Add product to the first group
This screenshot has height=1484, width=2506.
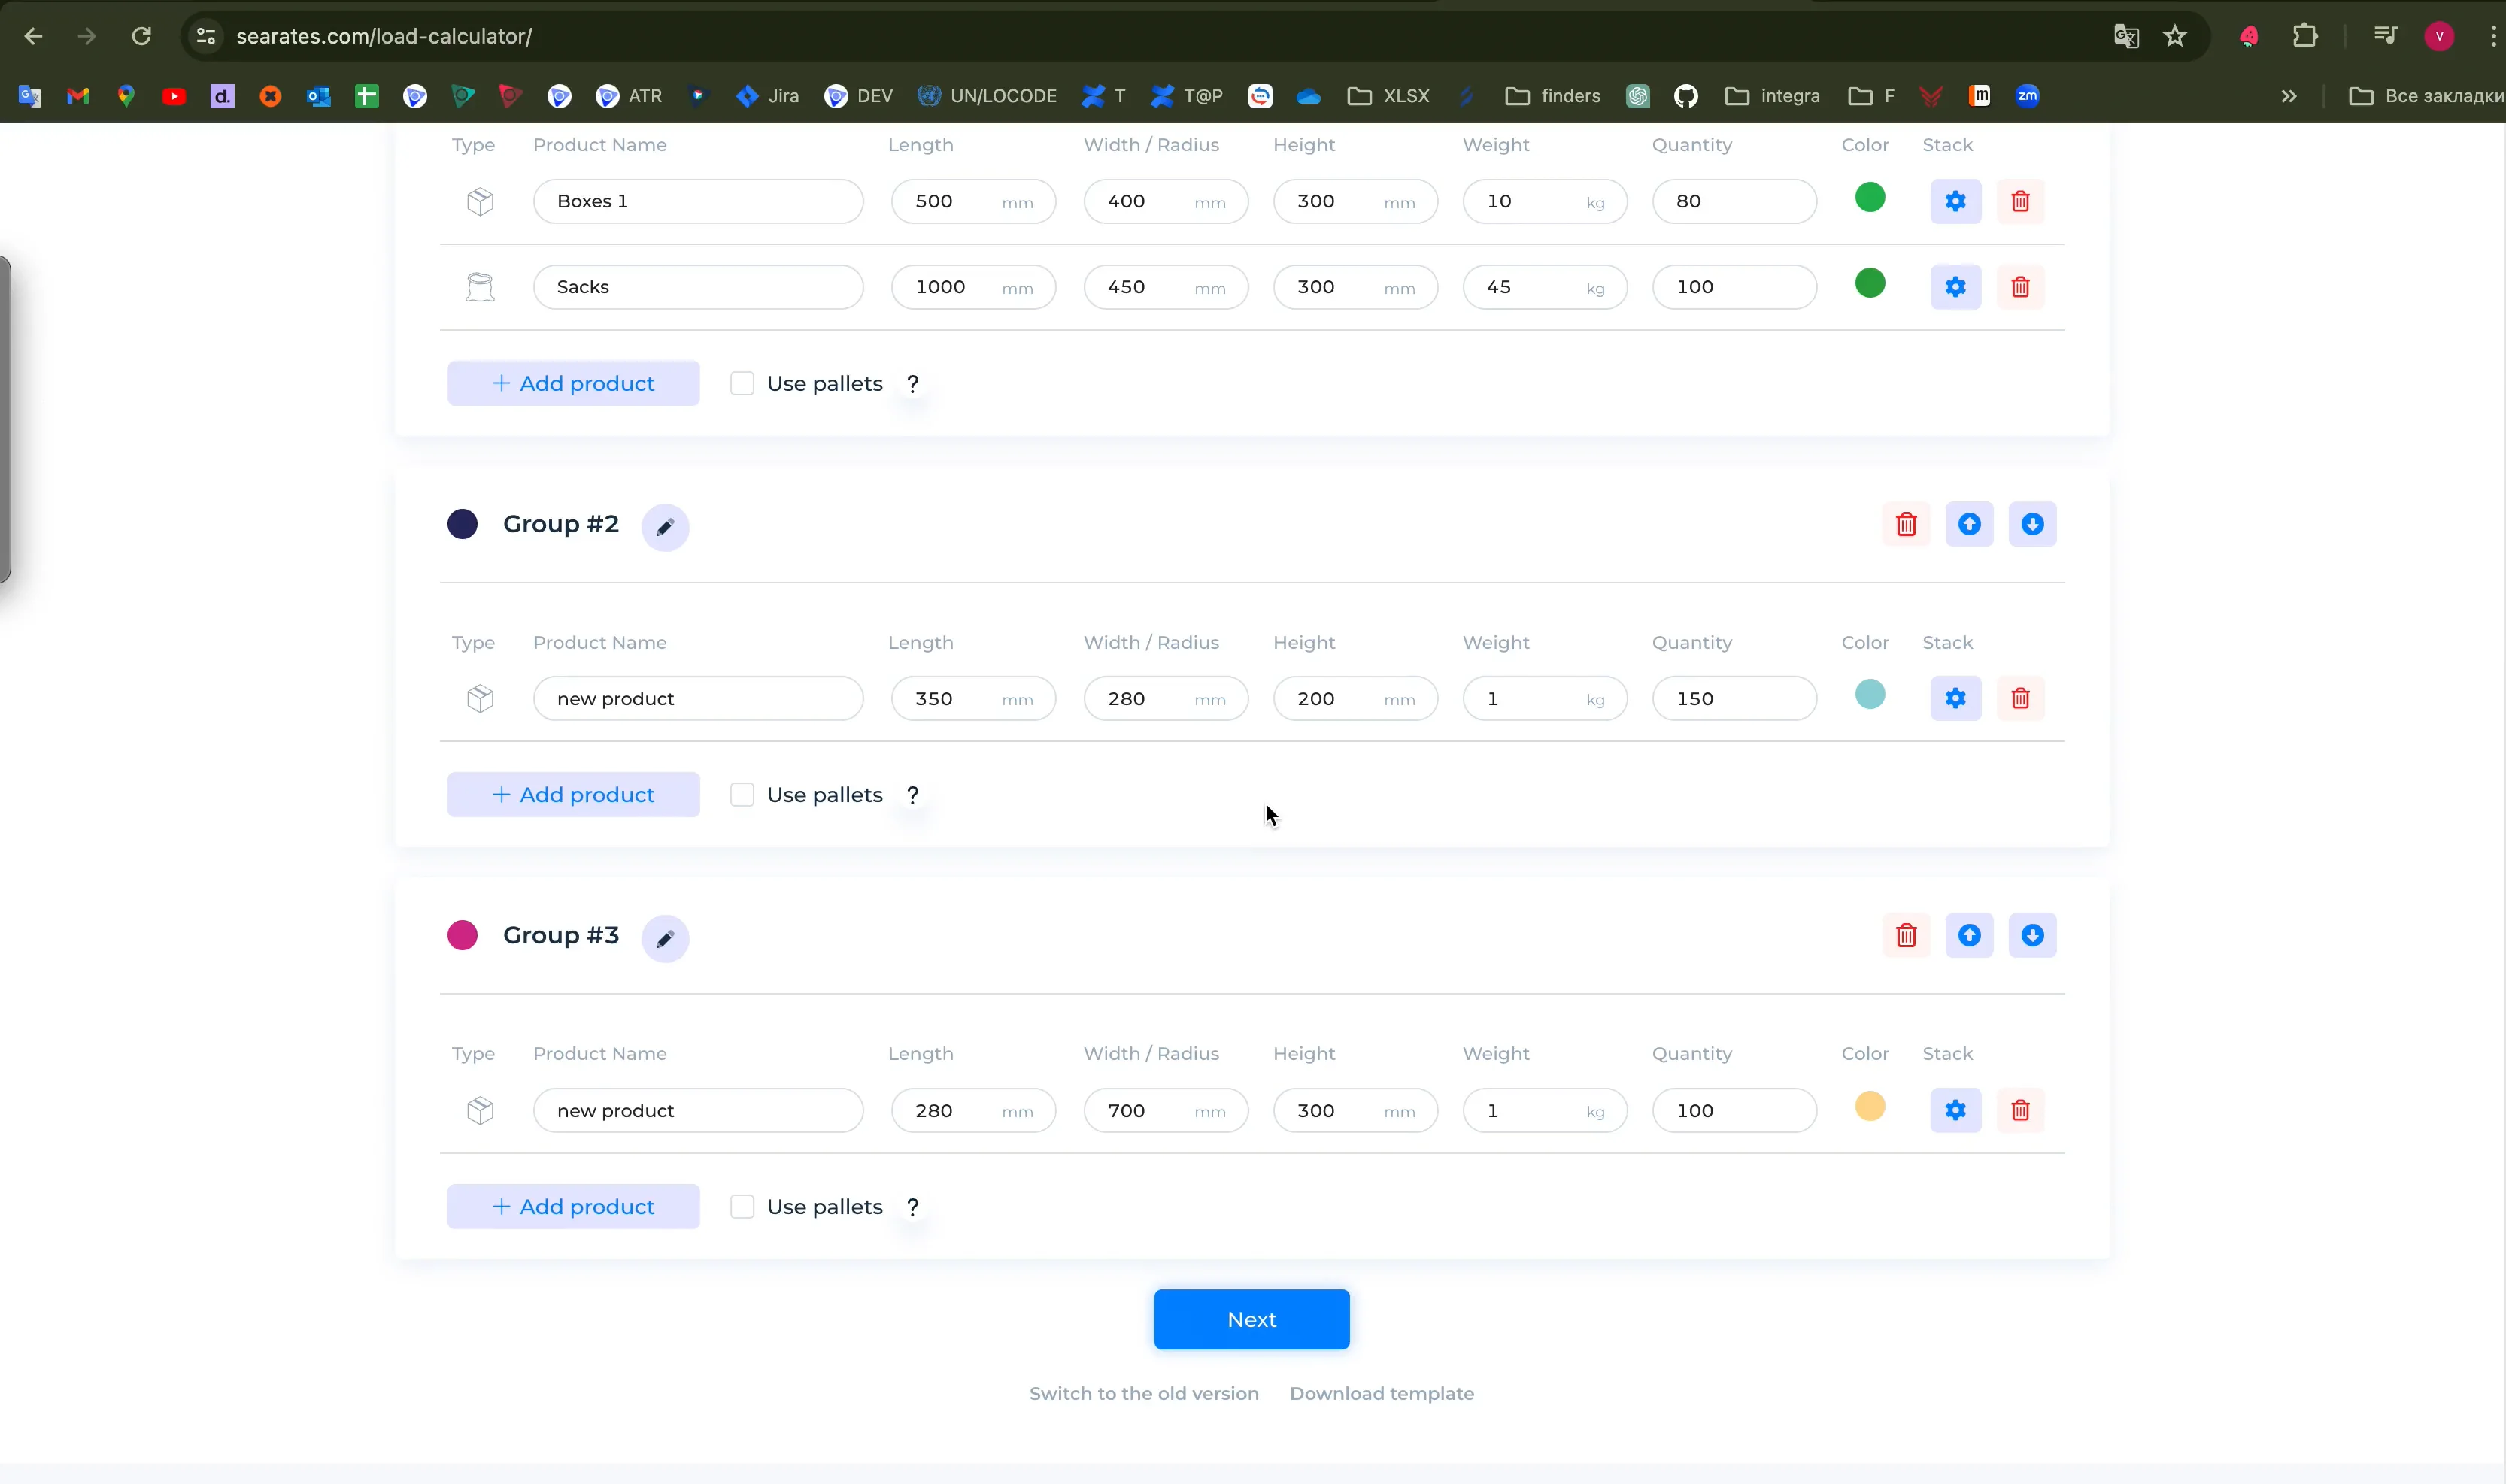coord(573,384)
